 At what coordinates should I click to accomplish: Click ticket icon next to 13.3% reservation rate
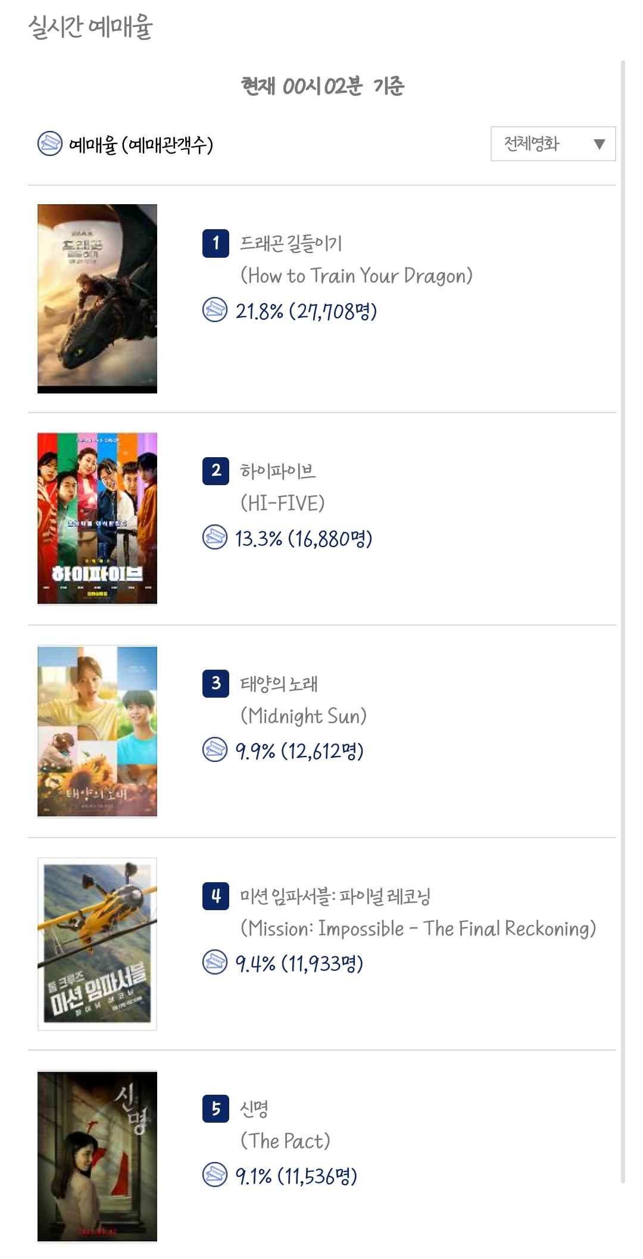tap(214, 537)
